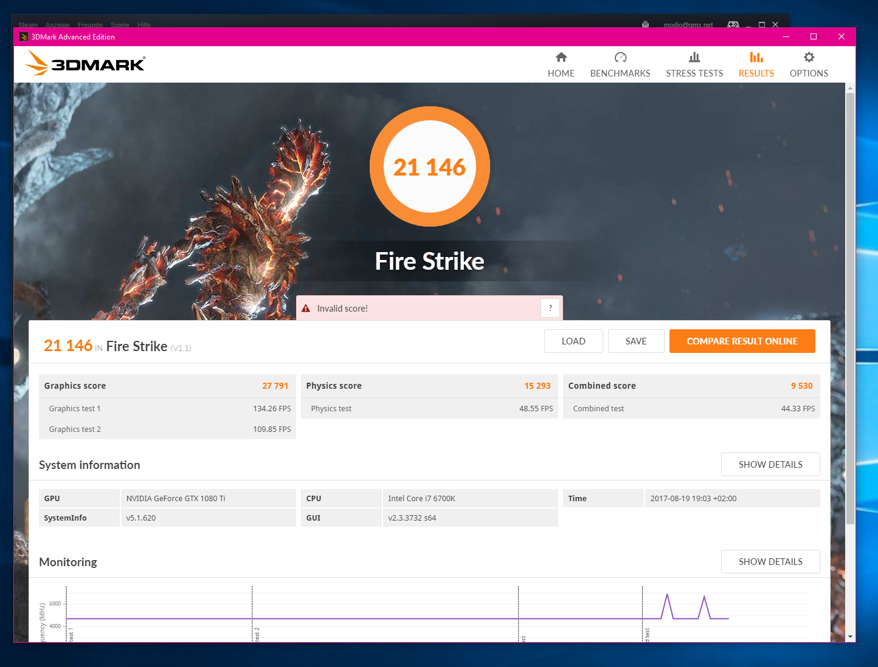
Task: Open the Spiele menu in Steam
Action: click(120, 25)
